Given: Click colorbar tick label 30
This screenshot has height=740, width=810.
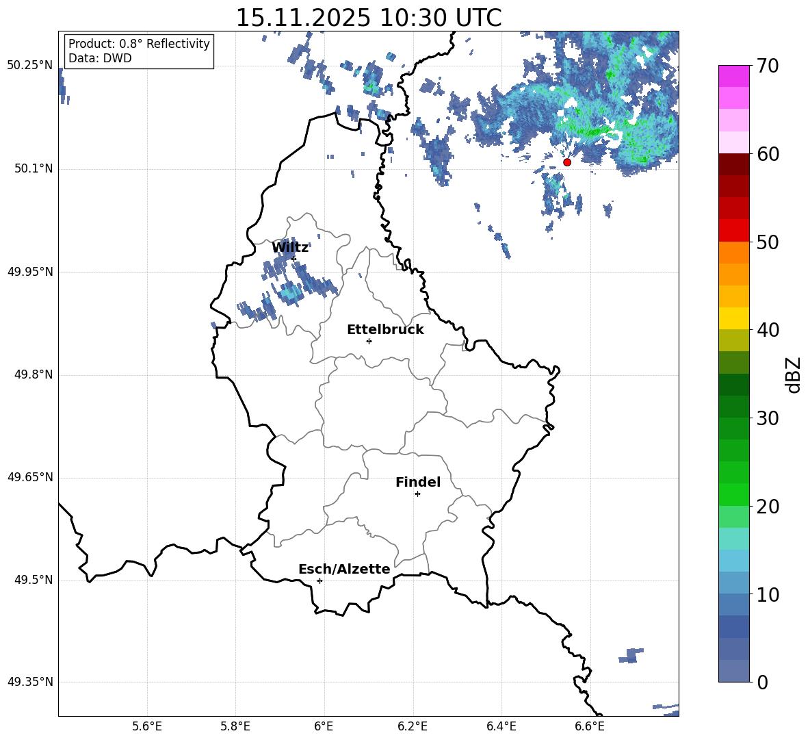Looking at the screenshot, I should click(x=768, y=418).
